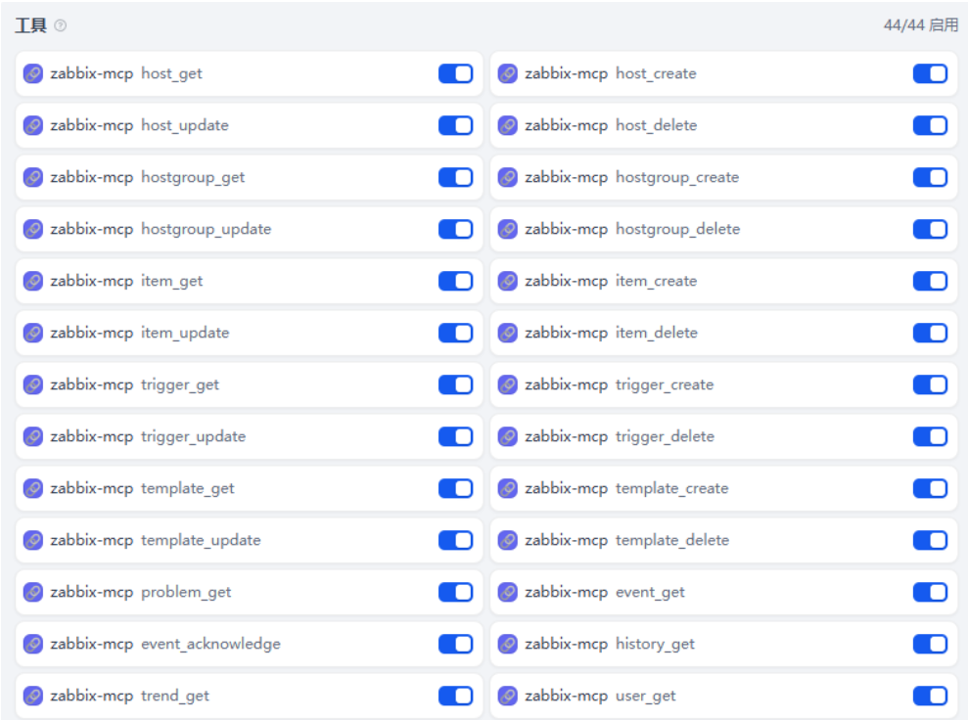This screenshot has width=968, height=720.
Task: Click the link icon for host_create
Action: pos(507,73)
